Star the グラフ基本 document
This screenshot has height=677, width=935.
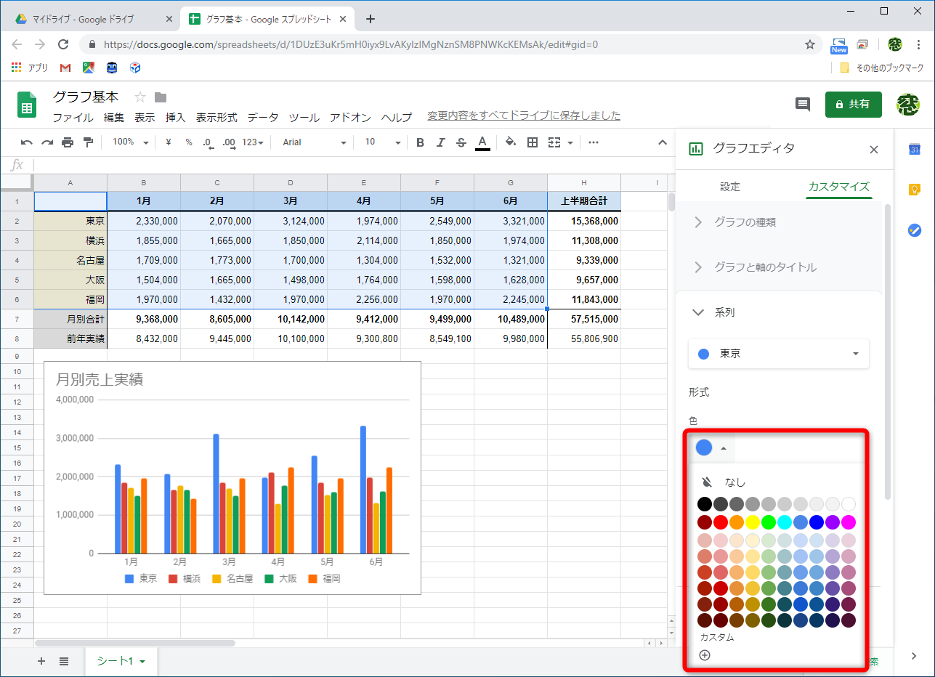pos(140,97)
